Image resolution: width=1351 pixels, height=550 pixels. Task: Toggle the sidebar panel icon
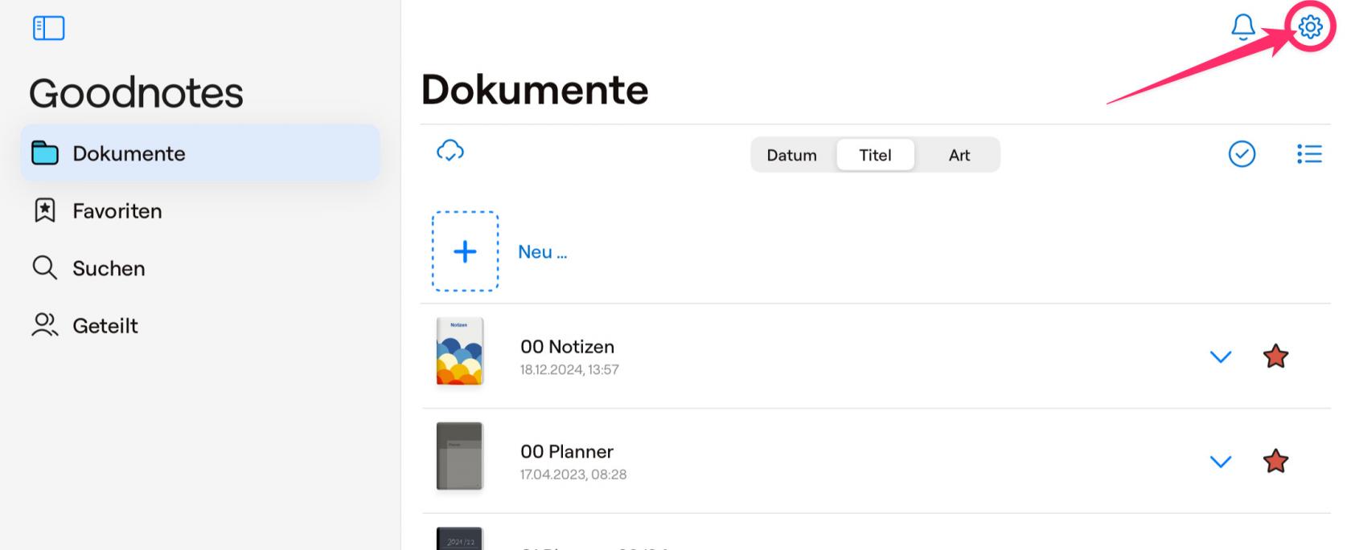(48, 28)
